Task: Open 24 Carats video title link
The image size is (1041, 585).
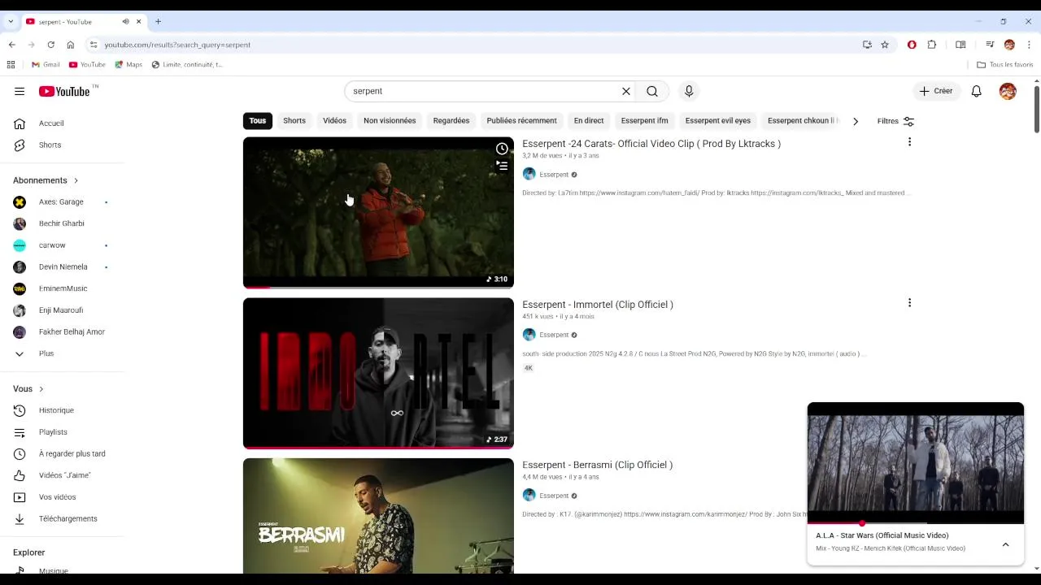Action: click(651, 144)
